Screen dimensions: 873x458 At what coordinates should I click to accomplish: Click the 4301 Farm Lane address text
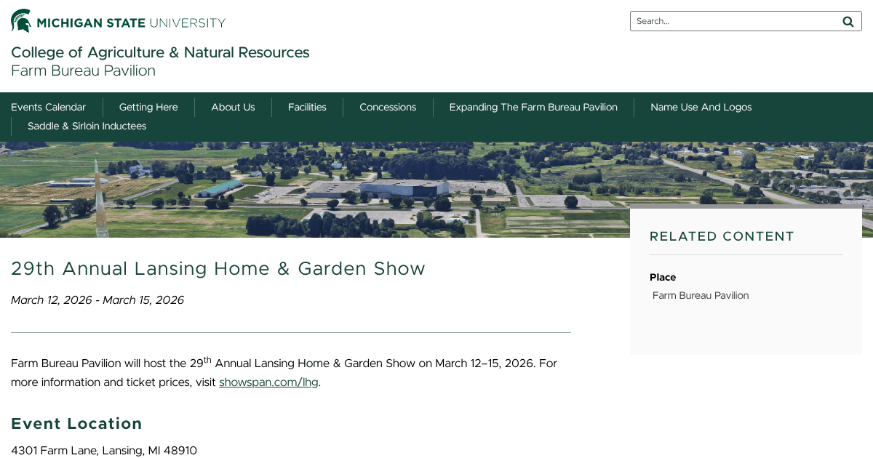click(104, 450)
